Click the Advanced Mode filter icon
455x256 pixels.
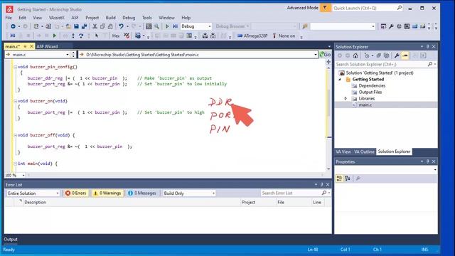click(325, 8)
